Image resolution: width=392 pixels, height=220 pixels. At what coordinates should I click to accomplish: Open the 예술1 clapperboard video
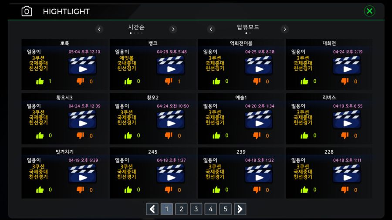click(259, 119)
